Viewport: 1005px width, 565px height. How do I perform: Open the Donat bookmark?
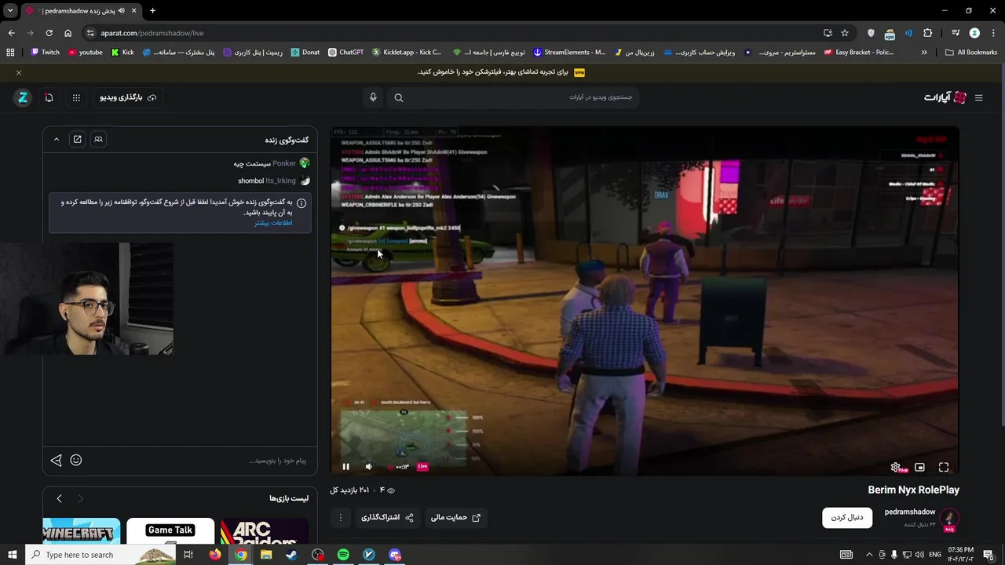[305, 53]
